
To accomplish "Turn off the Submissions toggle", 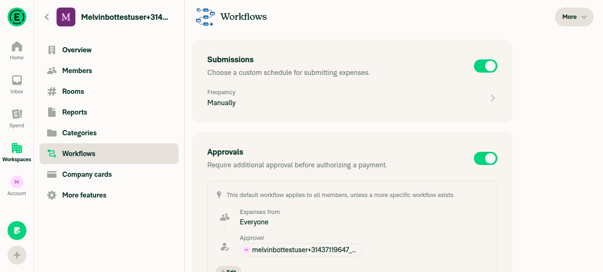I will pyautogui.click(x=486, y=66).
